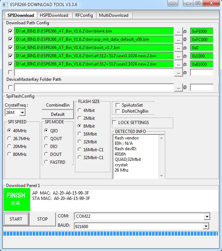The height and width of the screenshot is (251, 222).
Task: Browse file for the empty sixth row
Action: coord(178,73)
